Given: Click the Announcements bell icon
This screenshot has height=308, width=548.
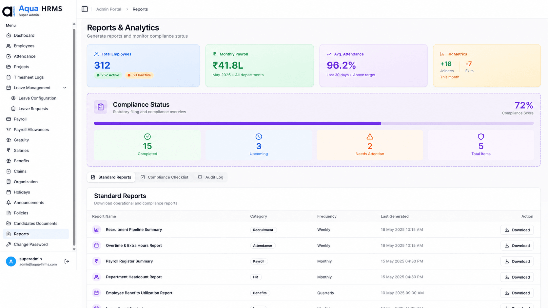Looking at the screenshot, I should coord(9,203).
